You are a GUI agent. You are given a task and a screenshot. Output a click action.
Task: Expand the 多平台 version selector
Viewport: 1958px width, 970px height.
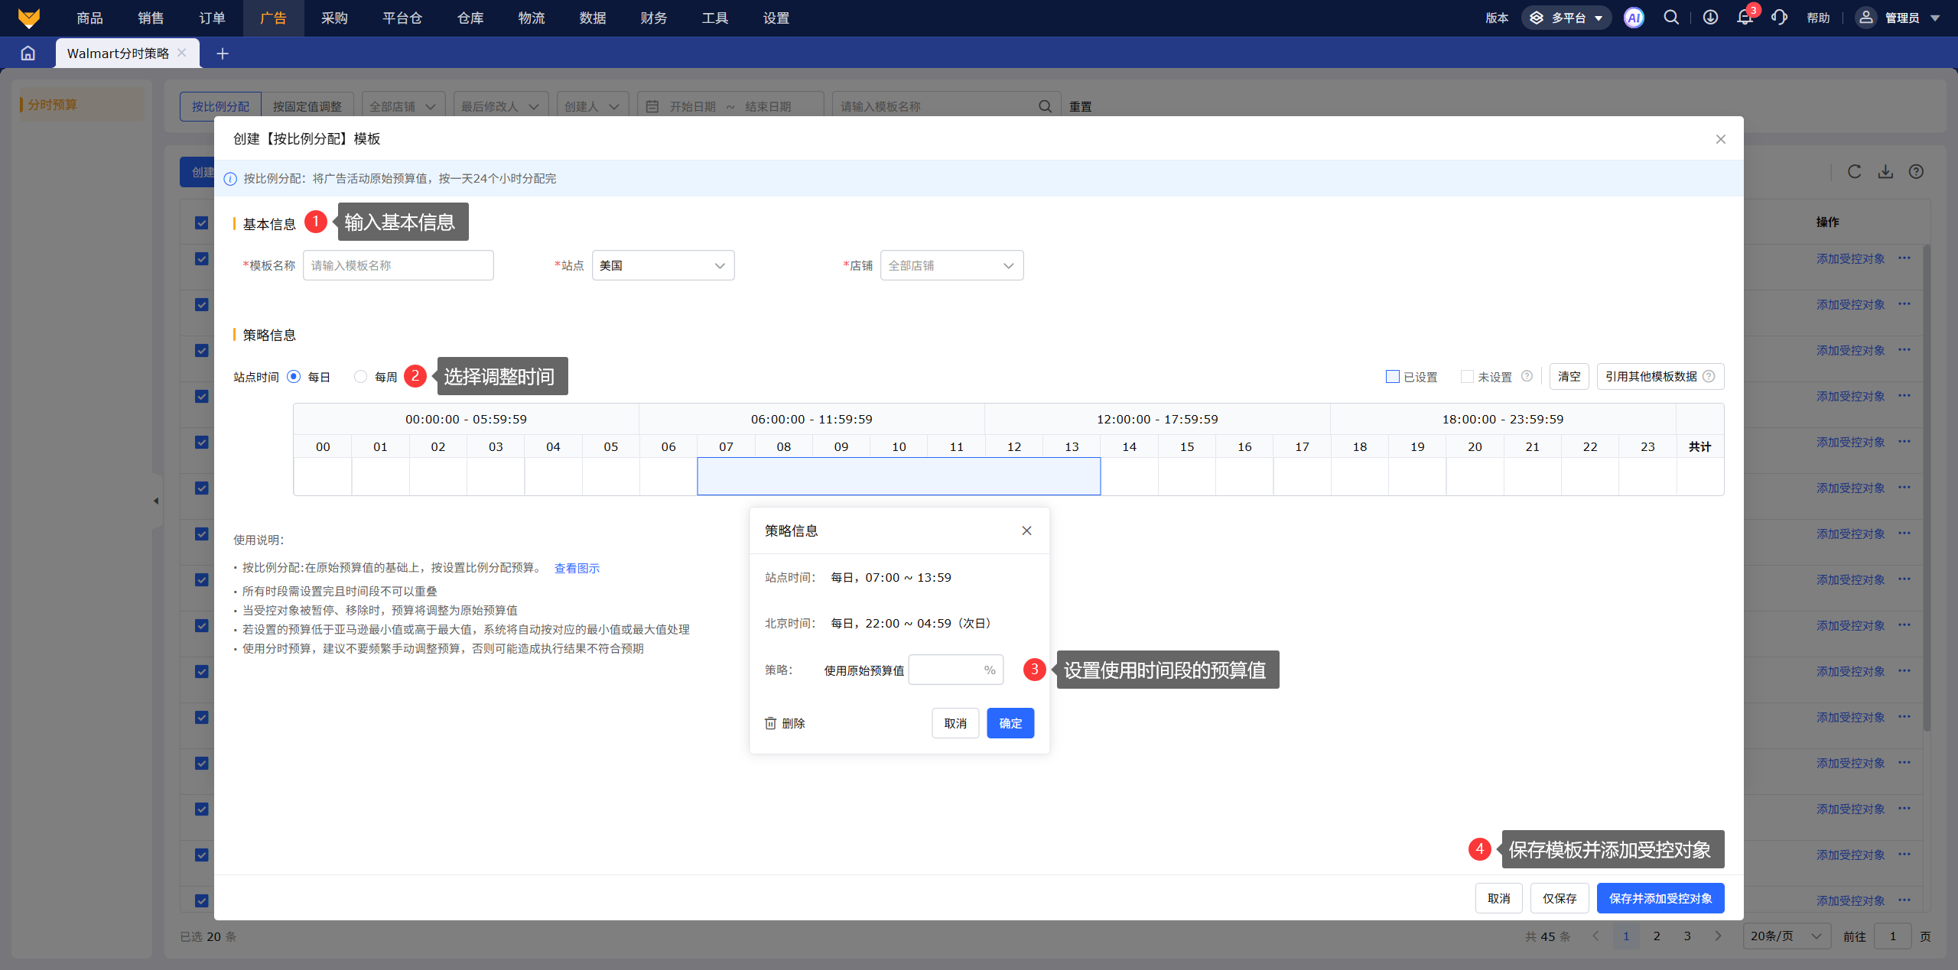click(1566, 18)
